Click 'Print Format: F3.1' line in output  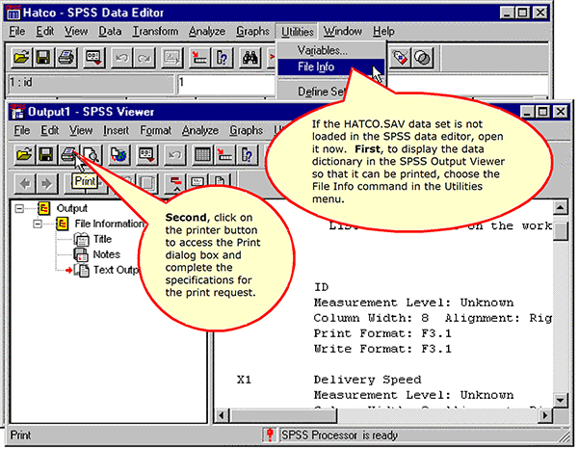(x=382, y=333)
